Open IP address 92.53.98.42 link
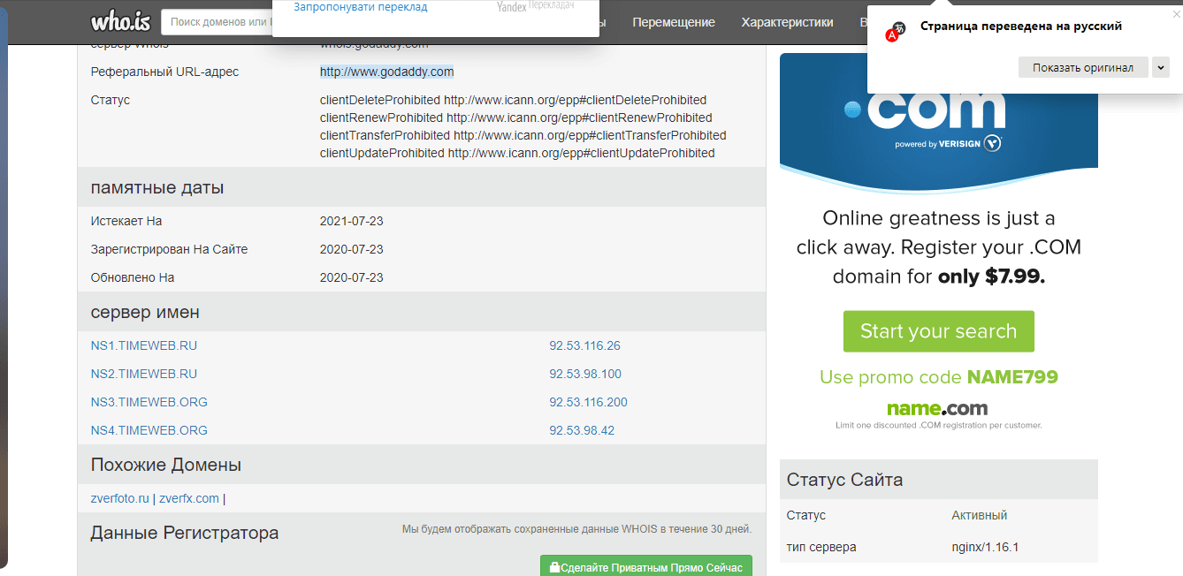Screen dimensions: 1183x576 [x=581, y=430]
